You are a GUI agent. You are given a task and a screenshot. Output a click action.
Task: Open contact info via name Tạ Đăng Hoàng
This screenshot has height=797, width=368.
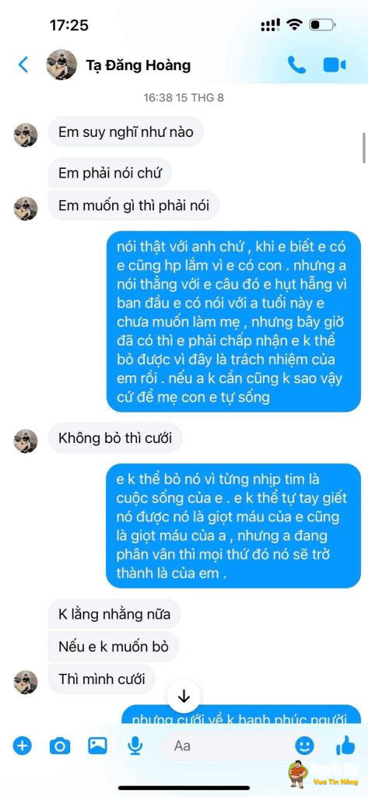[138, 65]
